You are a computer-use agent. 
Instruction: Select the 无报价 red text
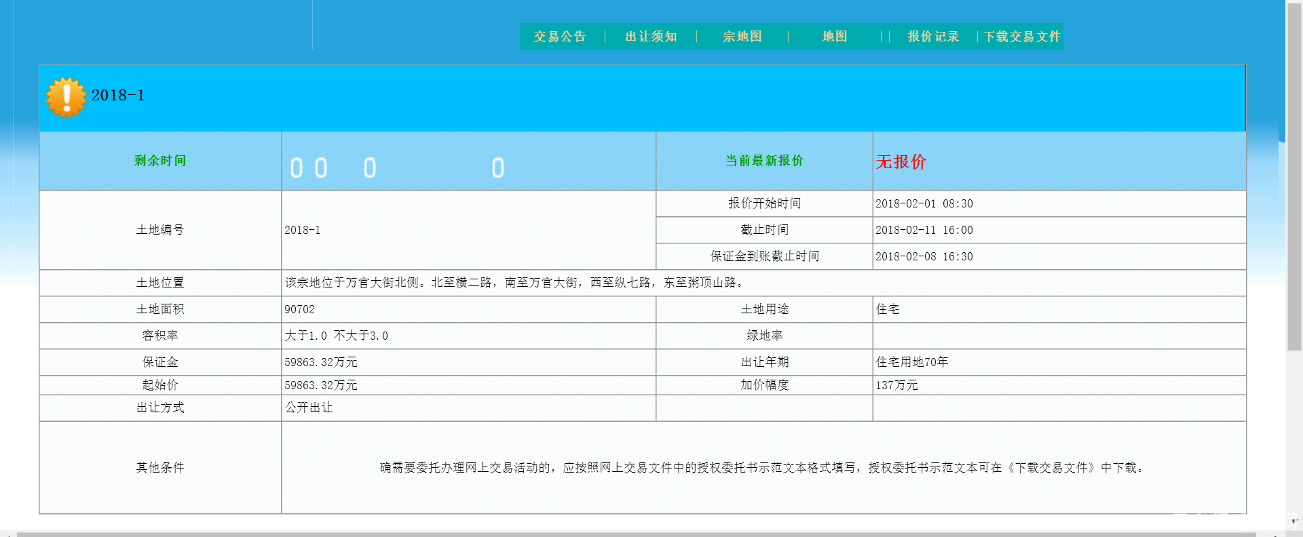click(901, 161)
